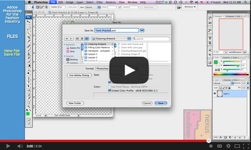Open the Opacity slider arrow
251x150 pixels.
coord(248,83)
